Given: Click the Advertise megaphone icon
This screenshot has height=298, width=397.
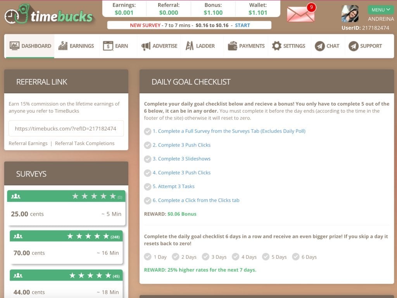Looking at the screenshot, I should [x=146, y=46].
